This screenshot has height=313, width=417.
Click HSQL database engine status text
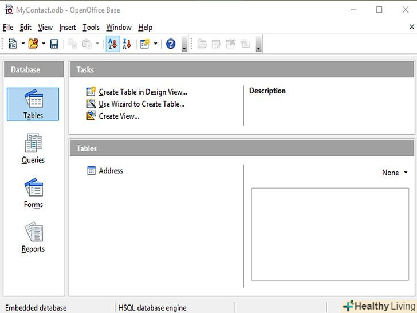pos(152,308)
